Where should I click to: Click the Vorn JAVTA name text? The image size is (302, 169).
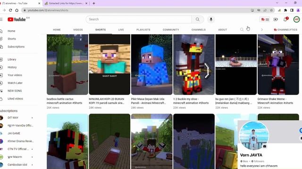click(251, 155)
